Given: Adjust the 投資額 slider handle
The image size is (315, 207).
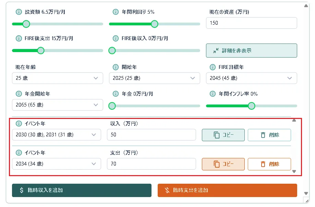Looking at the screenshot, I should click(x=26, y=24).
